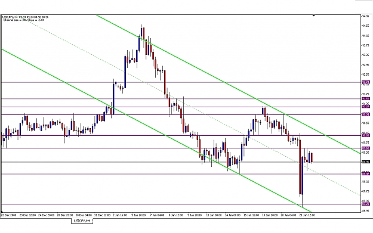Click the 89.52 purple level price label
This screenshot has height=233, width=373.
tap(366, 148)
